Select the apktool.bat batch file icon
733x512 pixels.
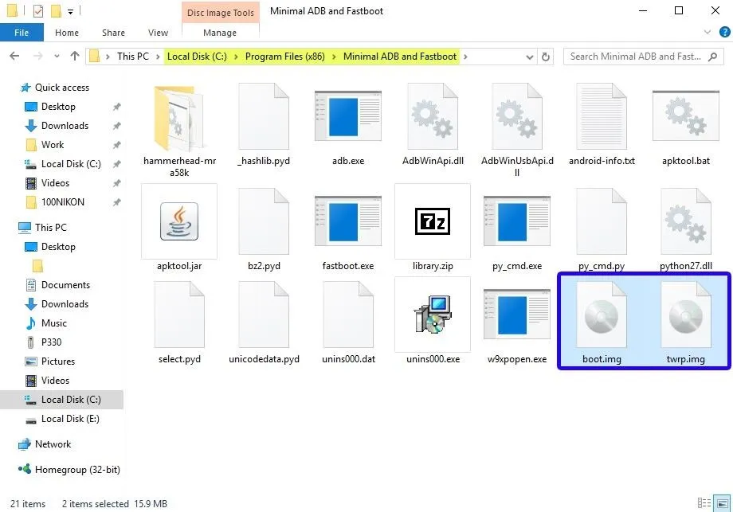[x=686, y=115]
